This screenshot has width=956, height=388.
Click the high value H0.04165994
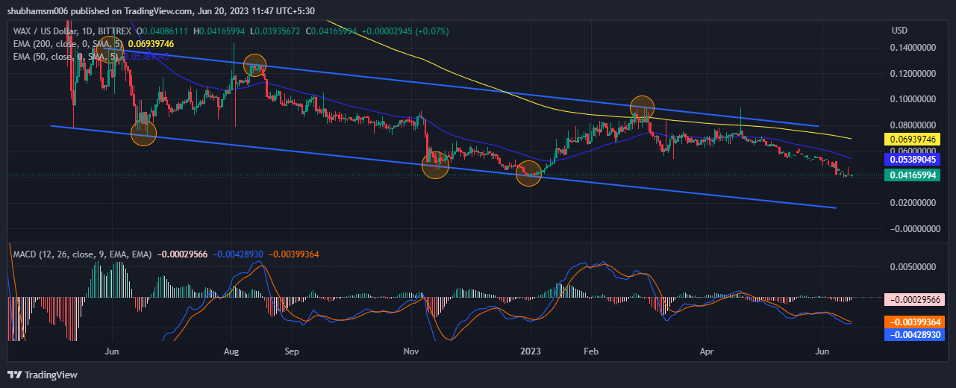[x=221, y=32]
